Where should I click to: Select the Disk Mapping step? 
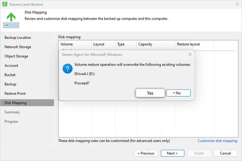coord(27,103)
